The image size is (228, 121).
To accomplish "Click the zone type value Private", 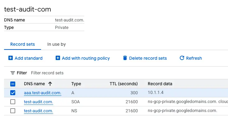I will coord(62,27).
